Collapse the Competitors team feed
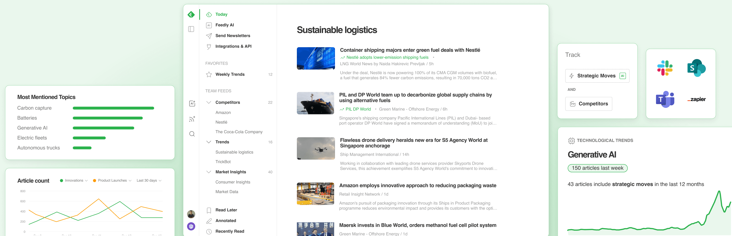Image resolution: width=732 pixels, height=236 pixels. 209,103
